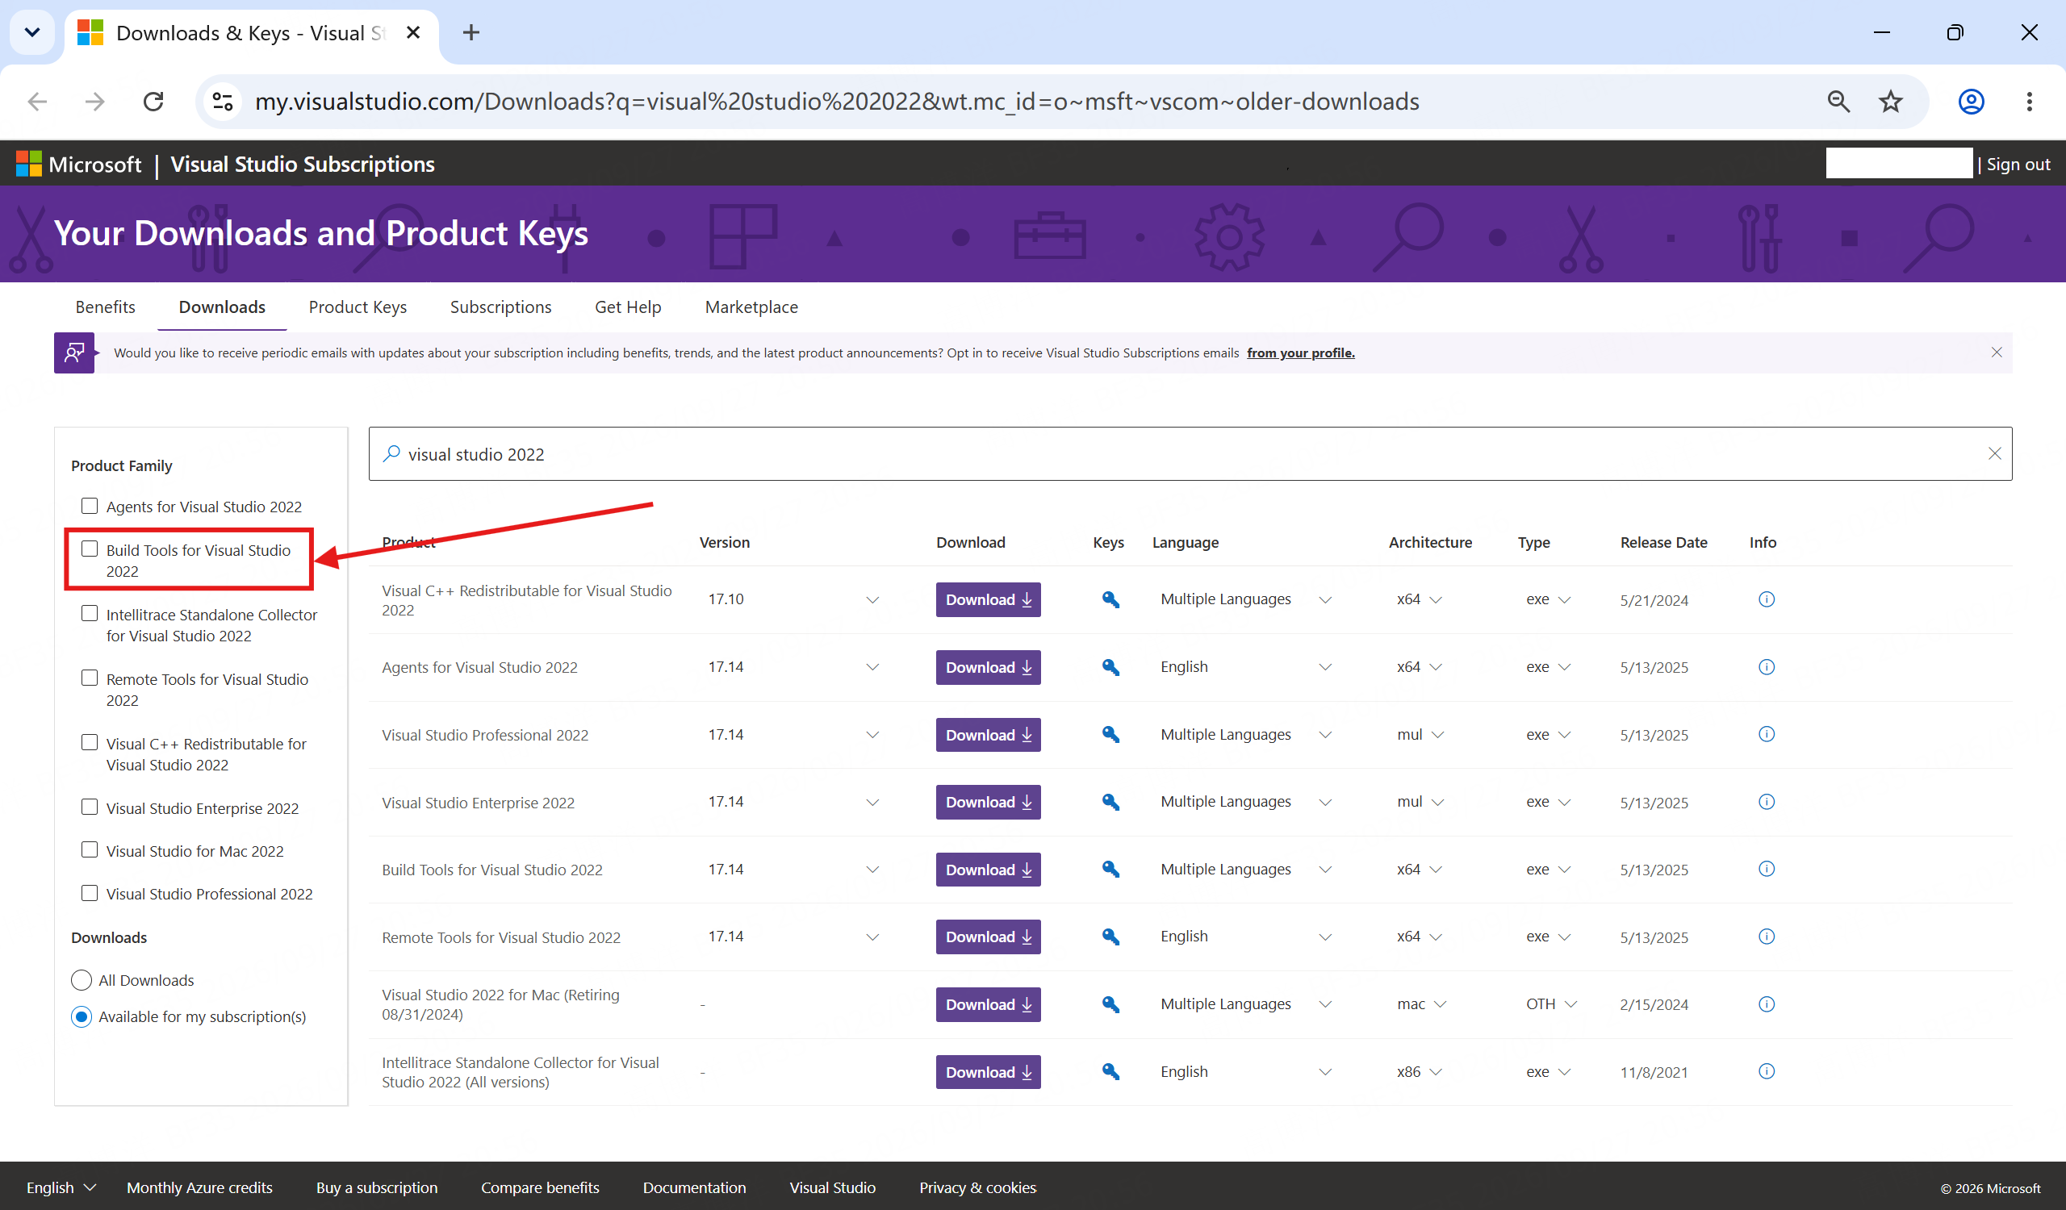This screenshot has height=1210, width=2066.
Task: Check Visual Studio Professional 2022 filter
Action: 90,893
